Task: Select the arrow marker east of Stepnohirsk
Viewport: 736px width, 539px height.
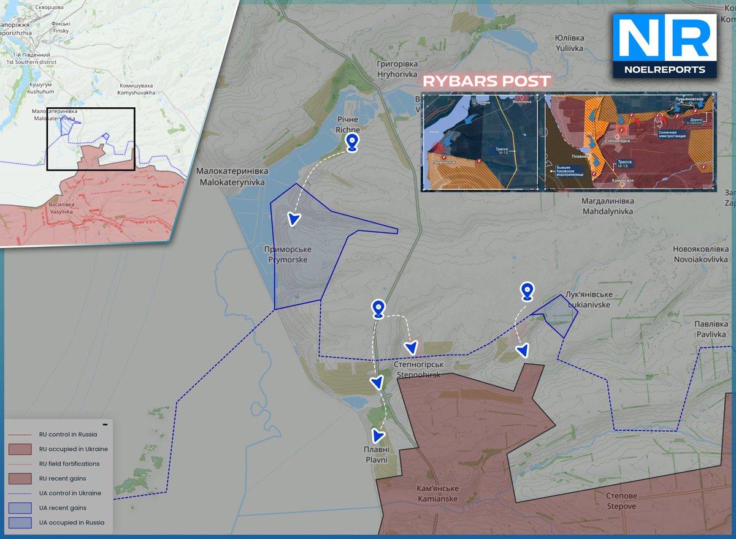Action: click(x=523, y=350)
